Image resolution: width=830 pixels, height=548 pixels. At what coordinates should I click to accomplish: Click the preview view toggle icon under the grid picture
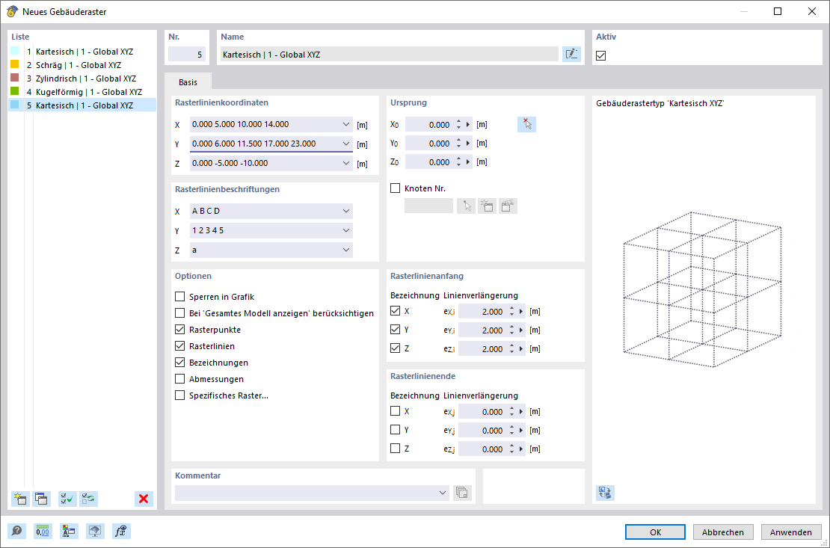pos(605,493)
